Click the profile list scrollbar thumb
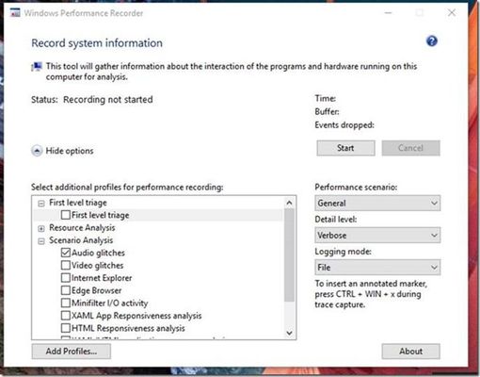 point(289,255)
